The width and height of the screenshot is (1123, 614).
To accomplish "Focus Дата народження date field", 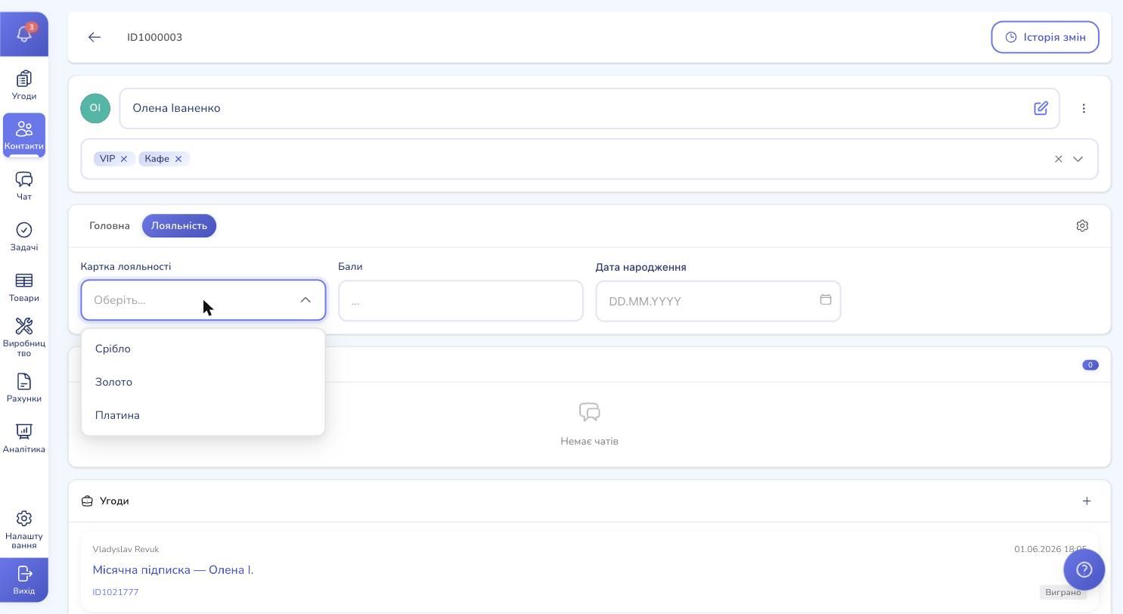I will [718, 301].
